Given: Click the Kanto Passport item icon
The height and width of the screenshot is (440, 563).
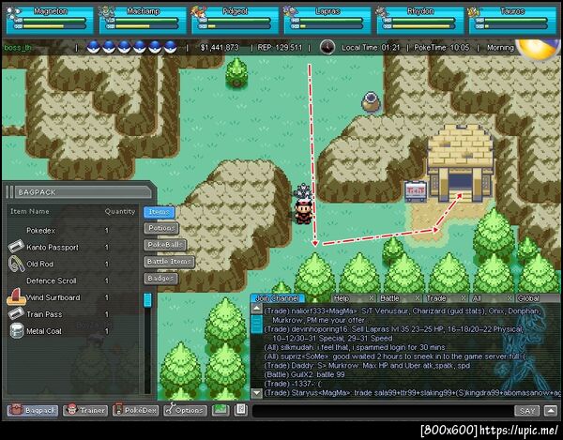Looking at the screenshot, I should pos(16,247).
